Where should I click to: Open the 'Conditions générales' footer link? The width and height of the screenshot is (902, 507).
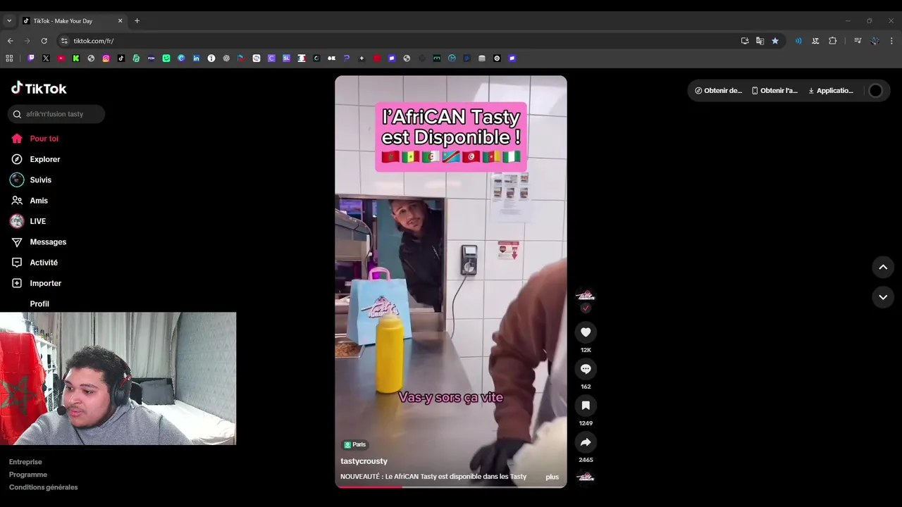tap(44, 487)
